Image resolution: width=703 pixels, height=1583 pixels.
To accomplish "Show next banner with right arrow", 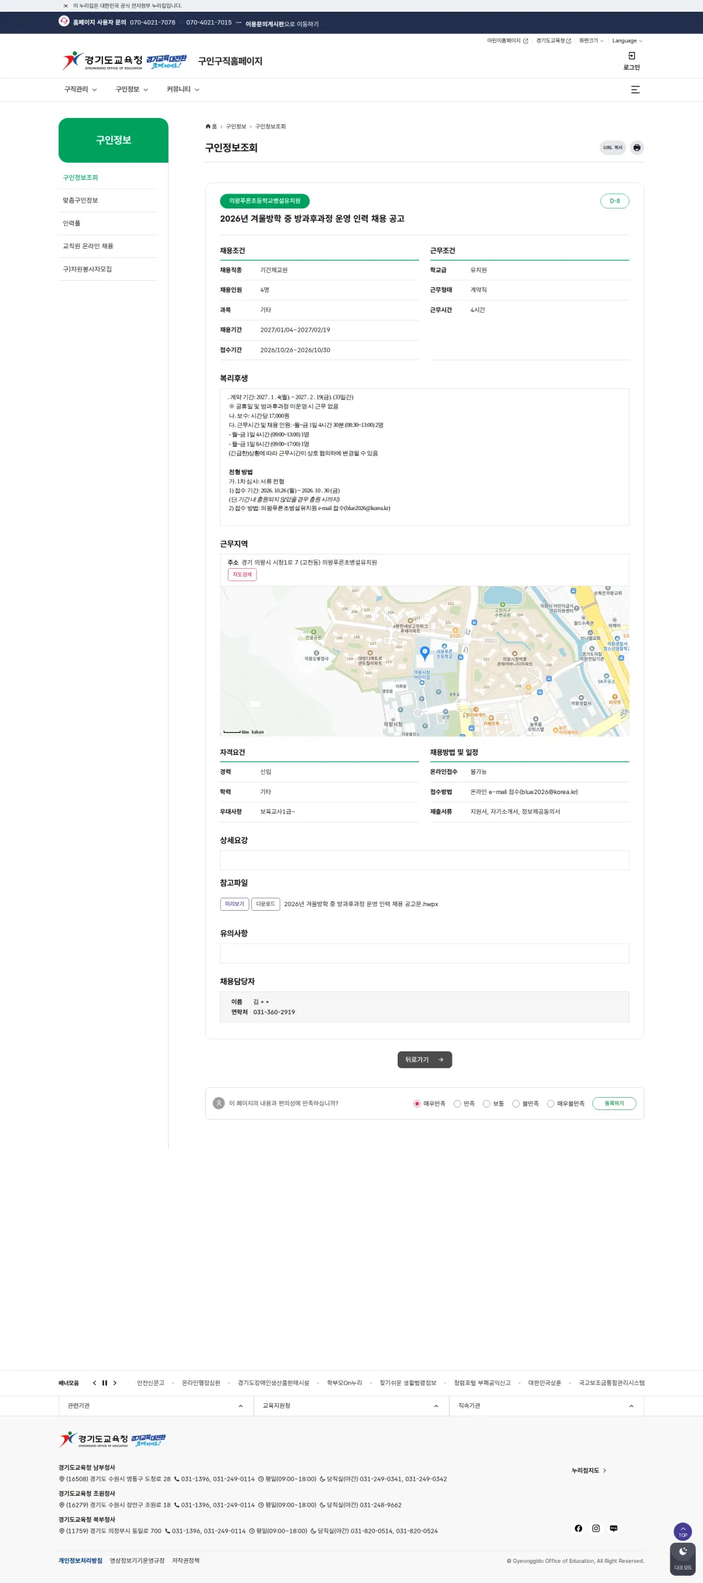I will [x=115, y=1383].
